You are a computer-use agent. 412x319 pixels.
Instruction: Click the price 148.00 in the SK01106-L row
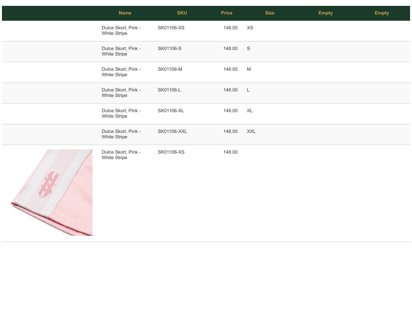(x=231, y=90)
